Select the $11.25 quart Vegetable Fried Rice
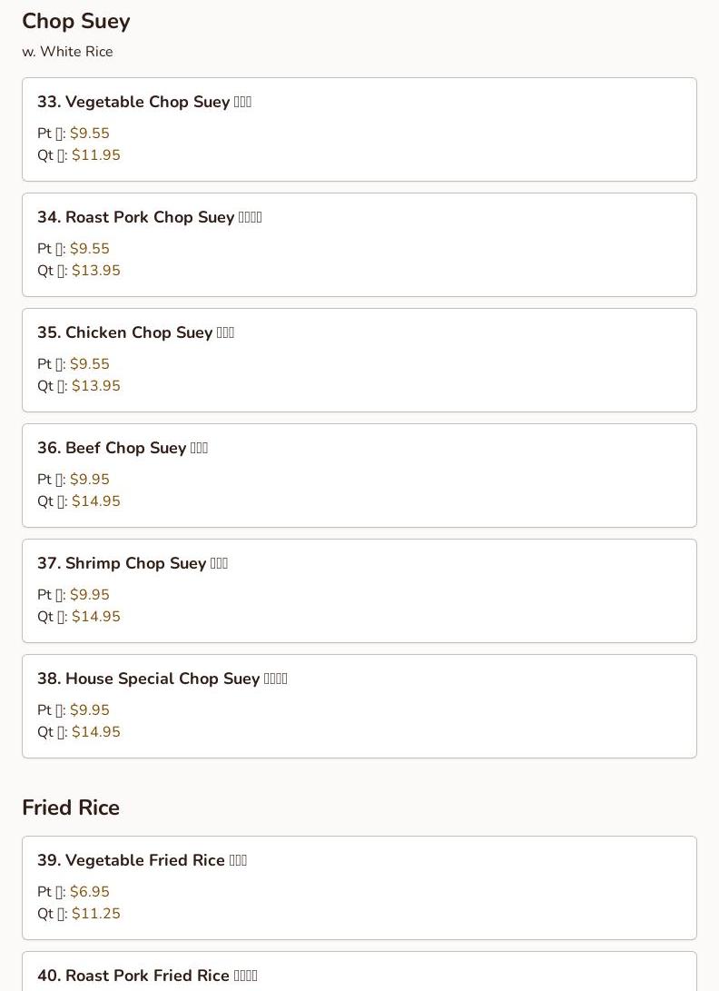Screen dimensions: 719x991 [x=95, y=914]
